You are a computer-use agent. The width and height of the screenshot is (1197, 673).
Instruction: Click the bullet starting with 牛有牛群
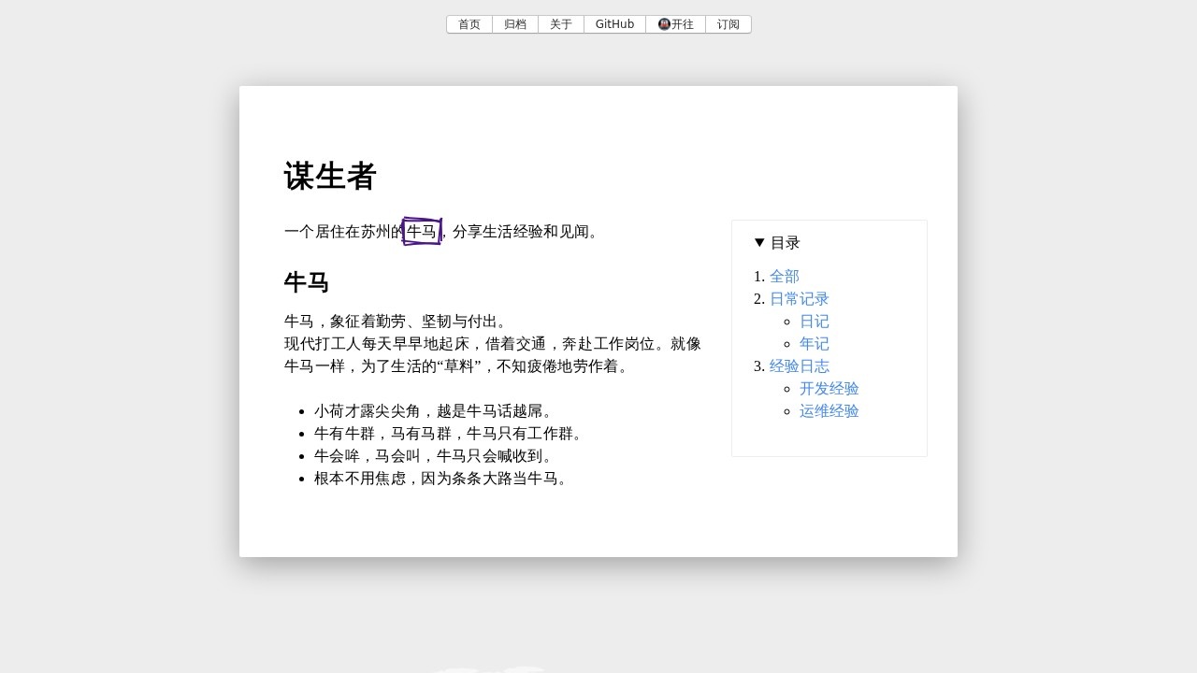pyautogui.click(x=450, y=434)
